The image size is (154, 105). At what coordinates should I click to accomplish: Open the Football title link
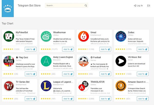[96, 57]
